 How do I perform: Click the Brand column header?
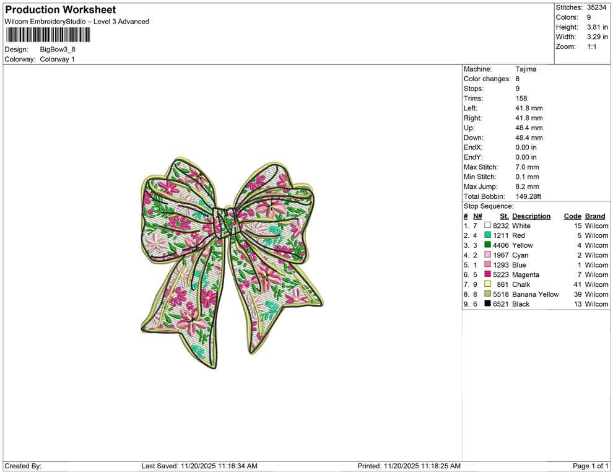point(595,216)
